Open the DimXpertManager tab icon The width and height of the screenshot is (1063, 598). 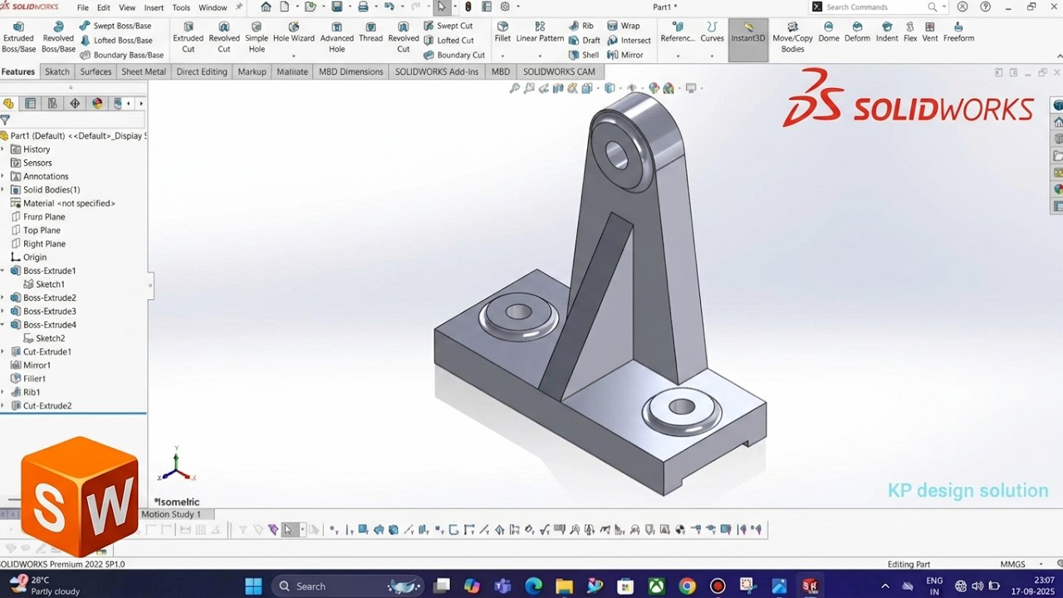point(75,104)
